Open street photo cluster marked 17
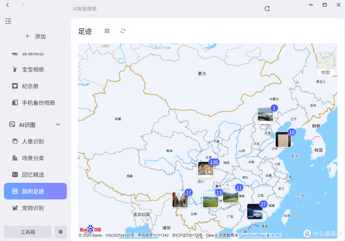 [180, 200]
